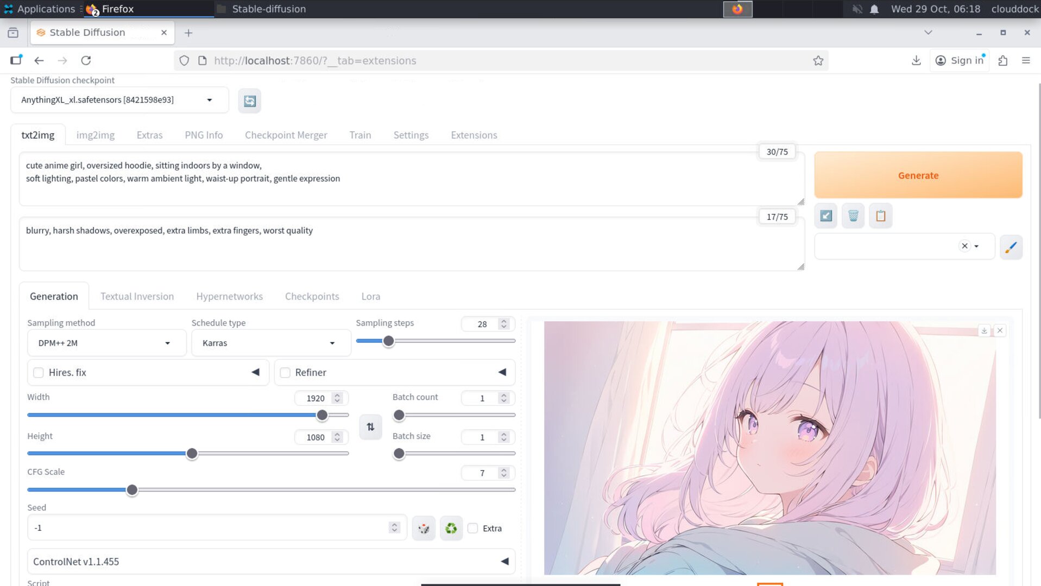Screen dimensions: 1041x586
Task: Randomize seed with the dice icon
Action: pos(424,528)
